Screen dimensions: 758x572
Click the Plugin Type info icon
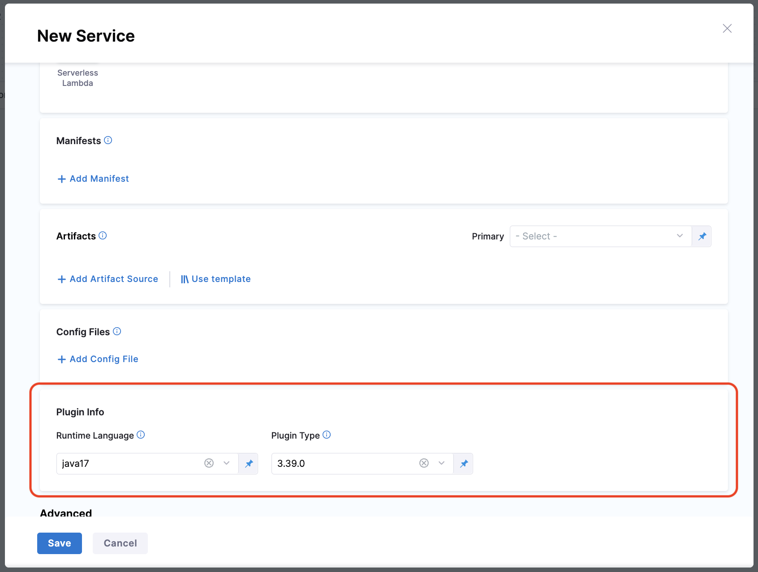pyautogui.click(x=327, y=435)
